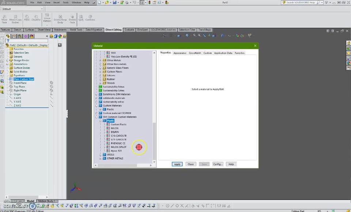Select the Move/Copy Bodies tool
Image resolution: width=351 pixels, height=212 pixels.
(x=15, y=19)
